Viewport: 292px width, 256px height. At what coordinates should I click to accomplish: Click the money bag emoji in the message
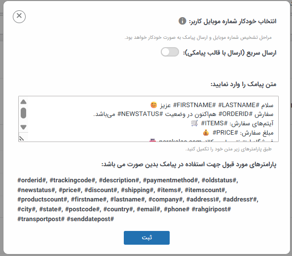[206, 133]
